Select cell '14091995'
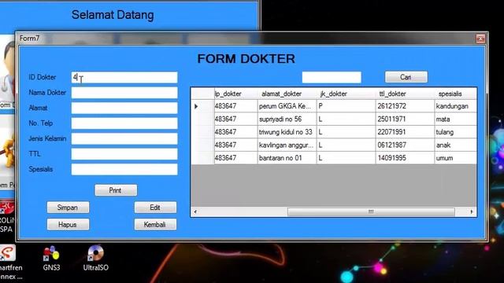This screenshot has width=504, height=283. 405,158
